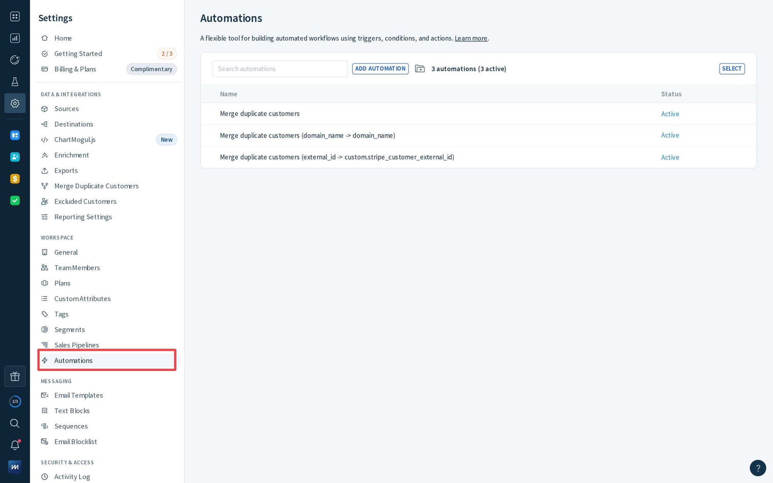
Task: Open Sales Pipelines settings
Action: pos(109,345)
